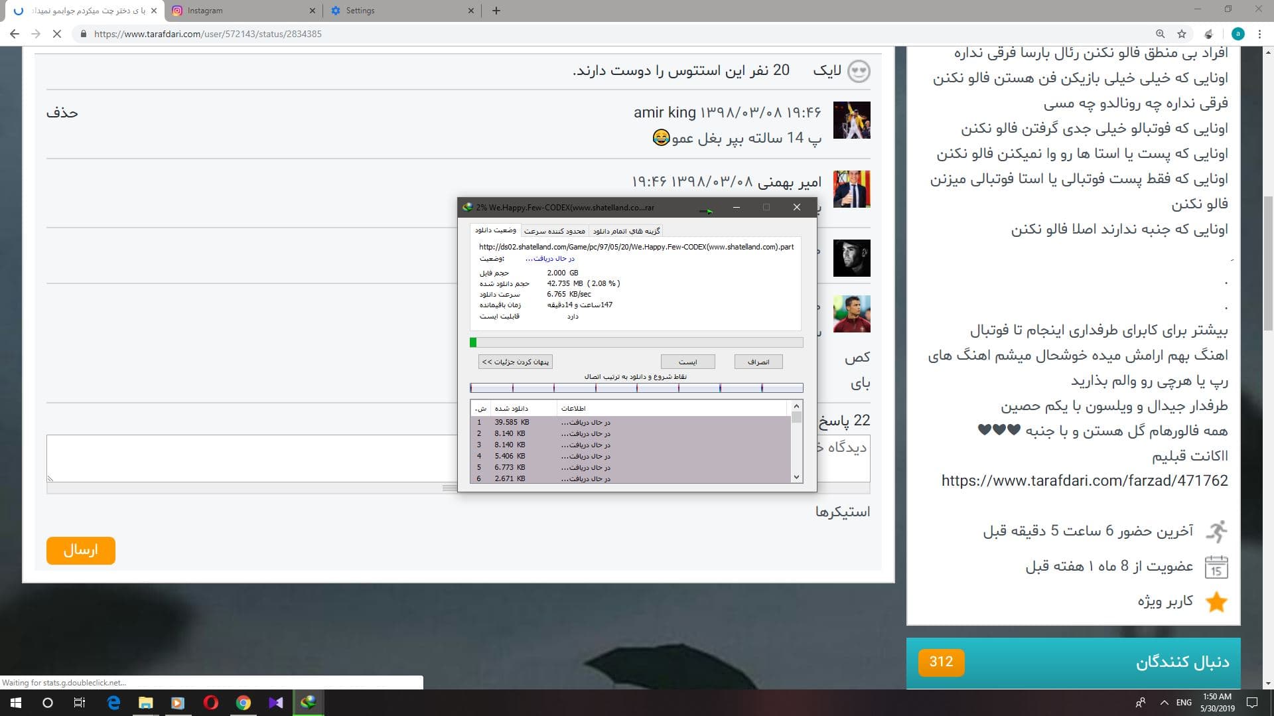Click the running man last-seen icon
Screen dimensions: 1274x716
tap(1216, 532)
